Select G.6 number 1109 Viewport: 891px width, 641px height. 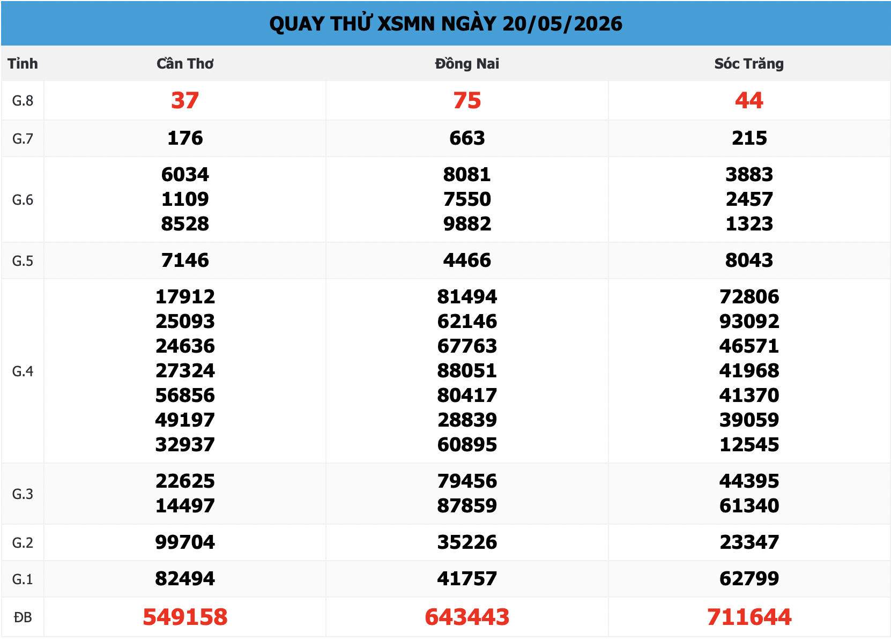pos(185,199)
